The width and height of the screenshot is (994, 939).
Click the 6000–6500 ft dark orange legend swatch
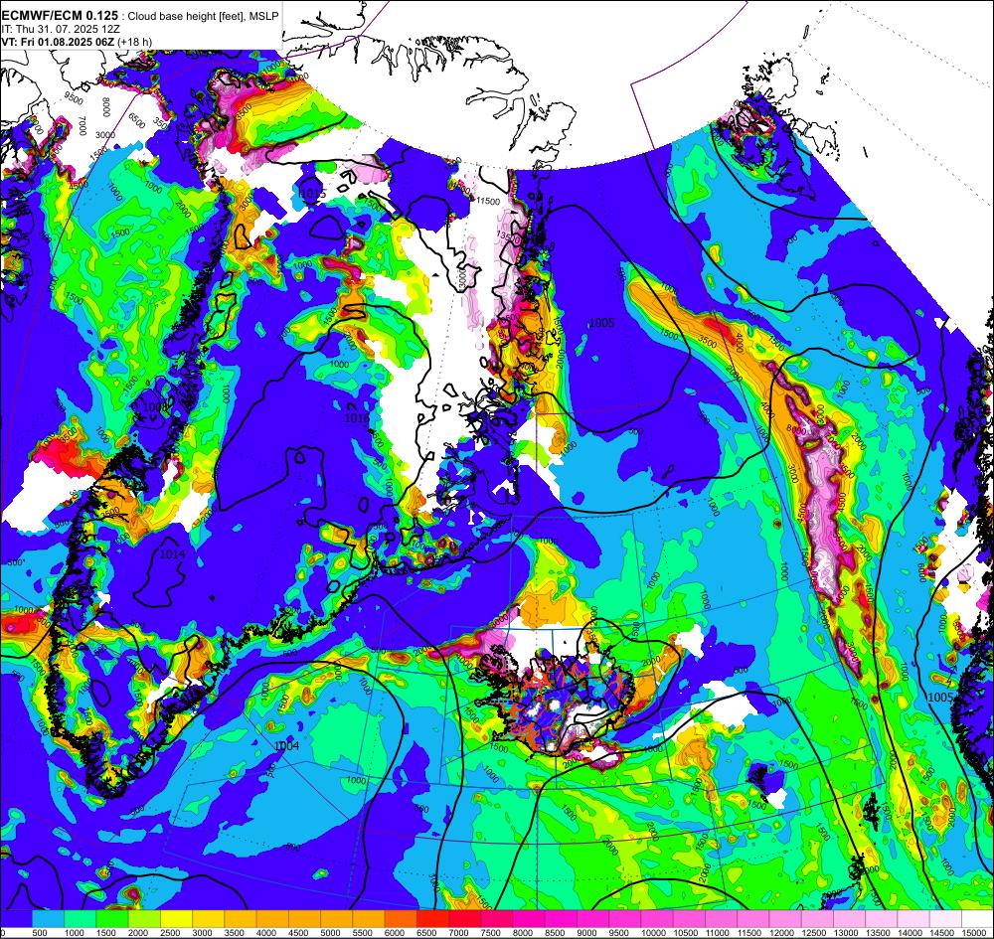(401, 919)
